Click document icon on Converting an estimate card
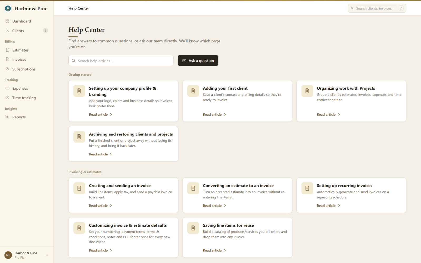 (193, 188)
